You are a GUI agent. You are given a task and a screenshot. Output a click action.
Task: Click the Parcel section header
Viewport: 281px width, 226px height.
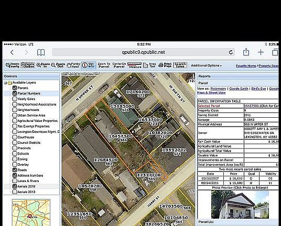237,83
